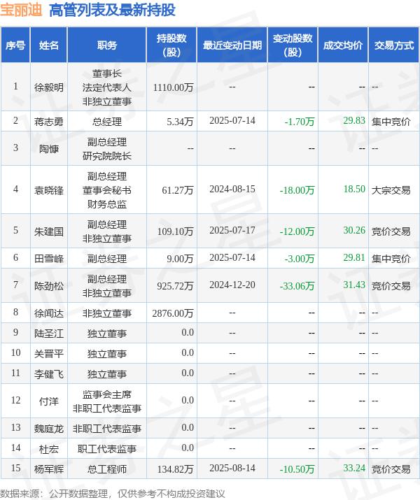The width and height of the screenshot is (420, 500).
Task: Click 研究院院长 position text
Action: (x=107, y=156)
